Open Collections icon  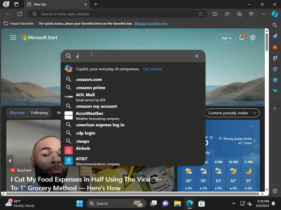[x=239, y=14]
